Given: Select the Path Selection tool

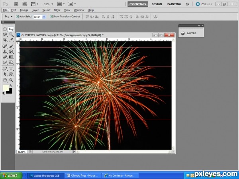Looking at the screenshot, I should coord(5,74).
